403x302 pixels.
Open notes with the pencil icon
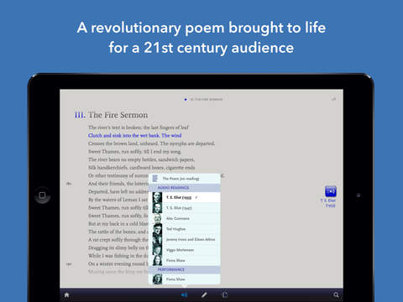tap(204, 294)
